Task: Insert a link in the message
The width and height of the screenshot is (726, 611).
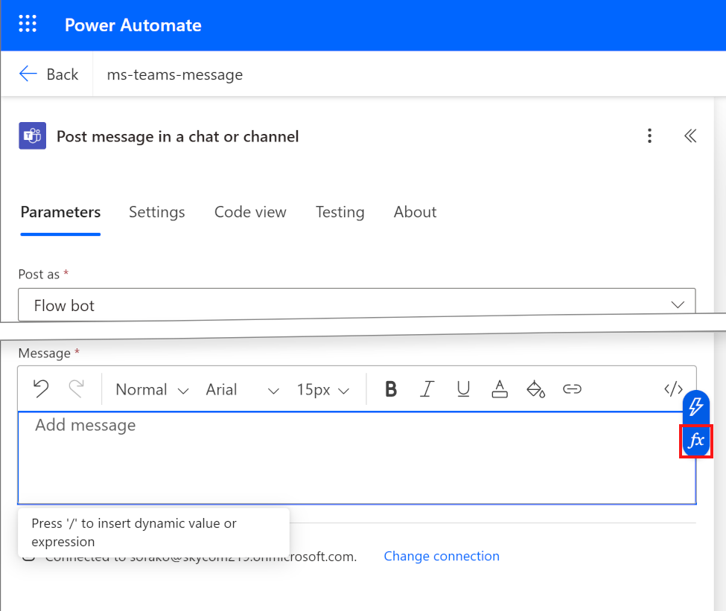Action: pyautogui.click(x=572, y=388)
